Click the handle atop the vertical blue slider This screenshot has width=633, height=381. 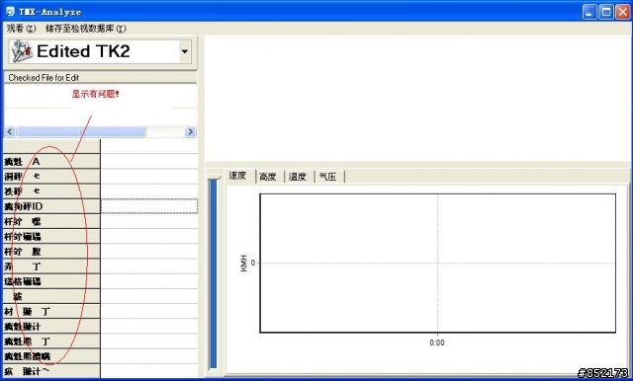point(214,176)
